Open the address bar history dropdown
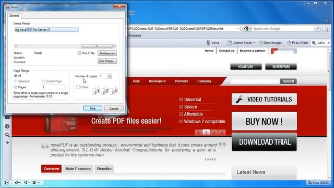This screenshot has width=334, height=188. [238, 29]
